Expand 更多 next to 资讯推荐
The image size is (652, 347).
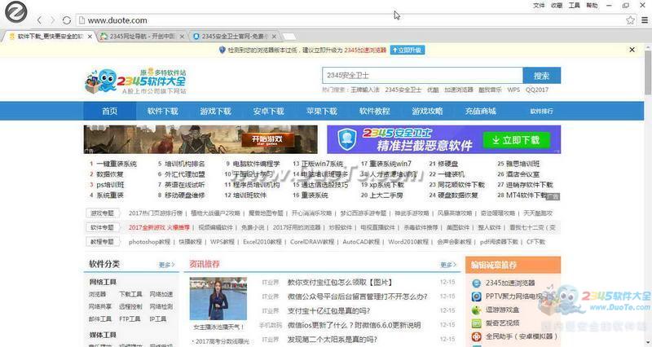(x=448, y=265)
